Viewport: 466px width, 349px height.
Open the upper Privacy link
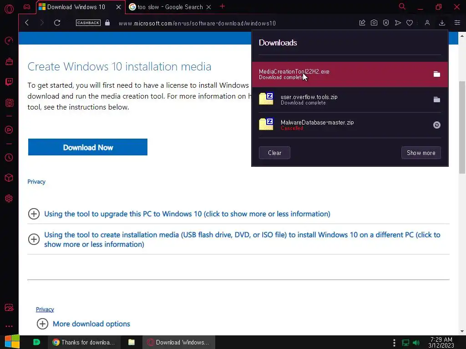pyautogui.click(x=36, y=182)
